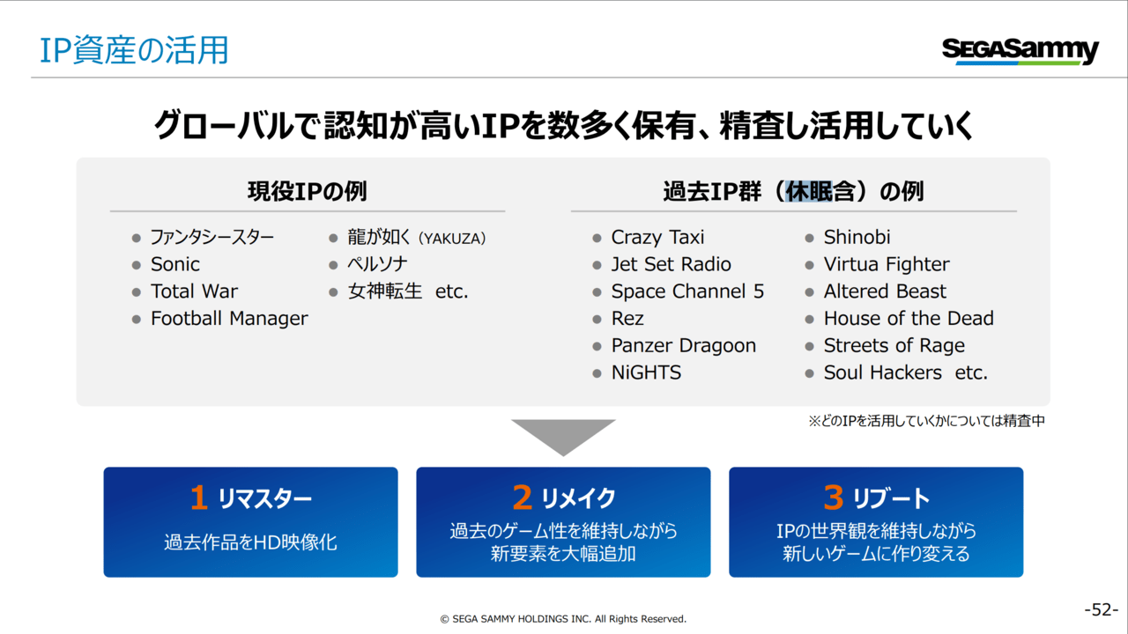Click the 現役IPの例 column heading
The image size is (1128, 634).
click(x=308, y=191)
